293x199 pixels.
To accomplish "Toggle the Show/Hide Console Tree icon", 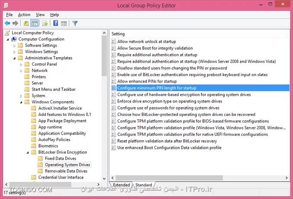I will coord(35,23).
